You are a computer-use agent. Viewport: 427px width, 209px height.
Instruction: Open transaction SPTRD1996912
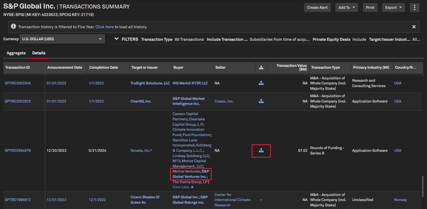coord(18,200)
